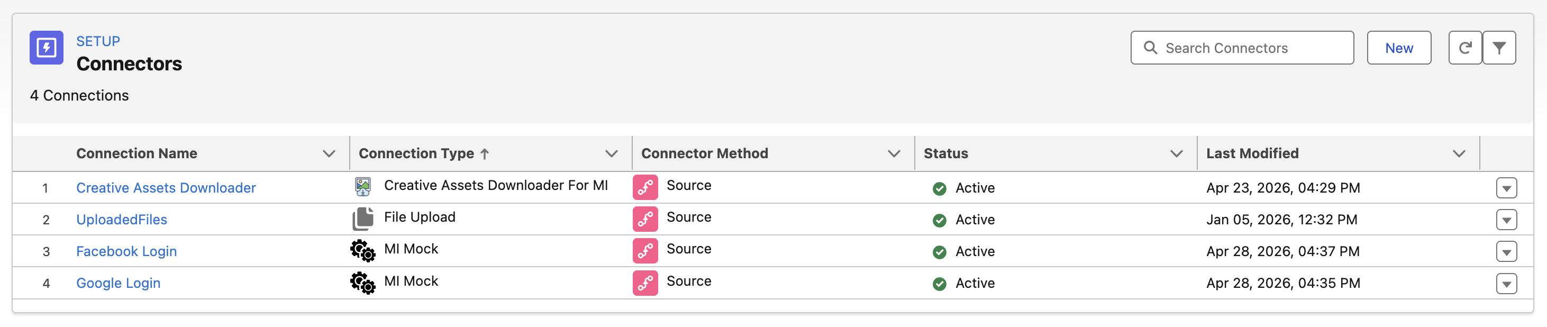This screenshot has width=1547, height=327.
Task: Click the refresh icon to reload connectors
Action: [x=1466, y=48]
